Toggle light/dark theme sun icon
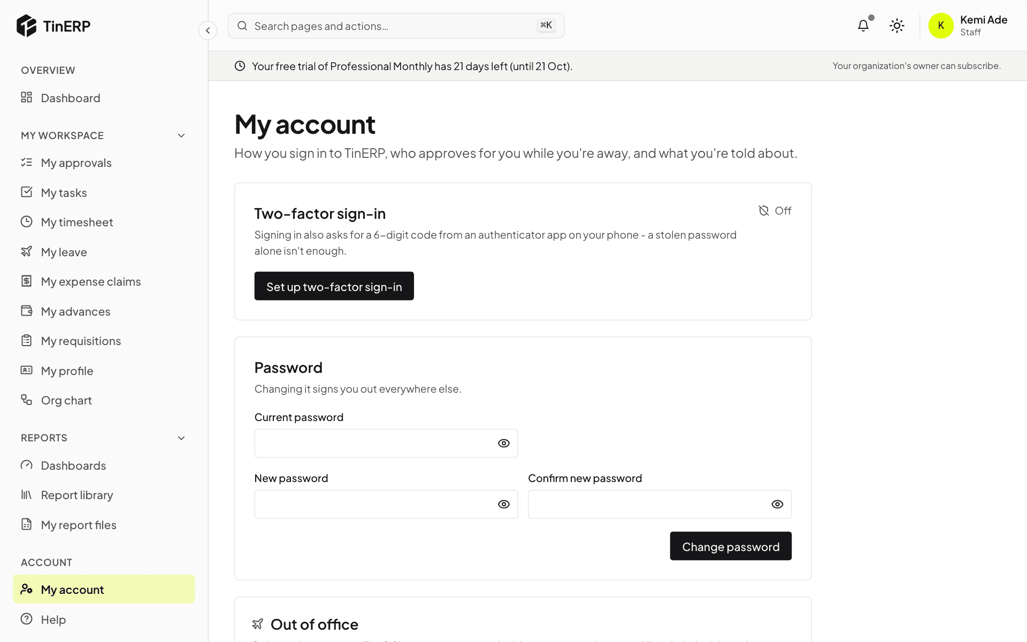 [897, 26]
